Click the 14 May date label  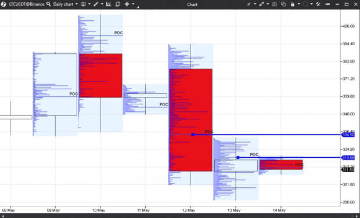[x=279, y=210]
